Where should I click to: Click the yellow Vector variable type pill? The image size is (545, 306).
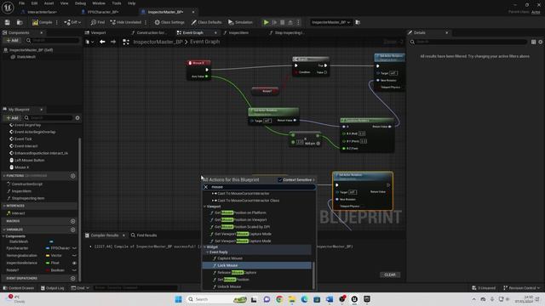(x=48, y=256)
